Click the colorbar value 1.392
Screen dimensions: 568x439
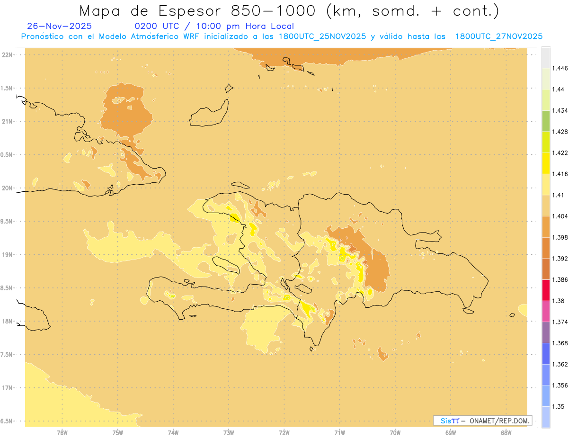[560, 259]
